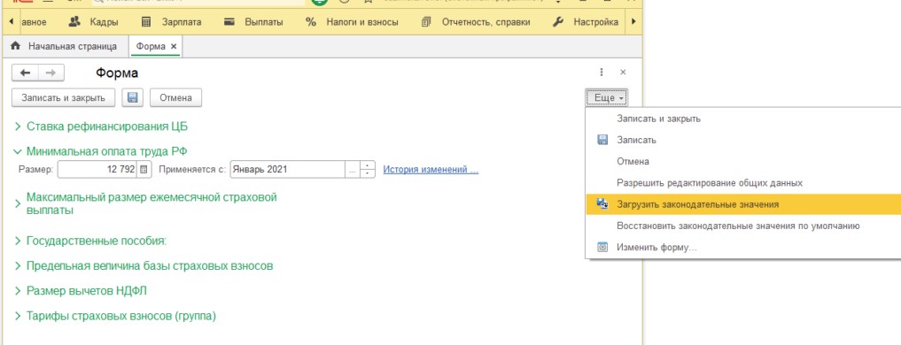
Task: Open the Настройка section
Action: [x=586, y=22]
